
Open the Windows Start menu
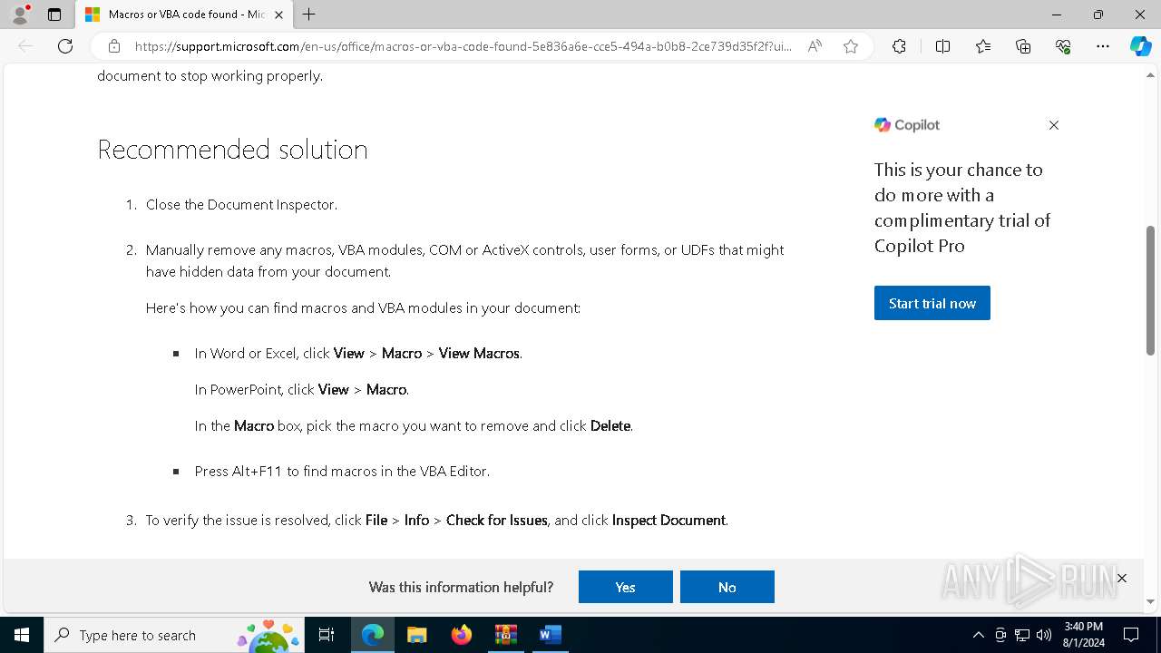pyautogui.click(x=21, y=635)
